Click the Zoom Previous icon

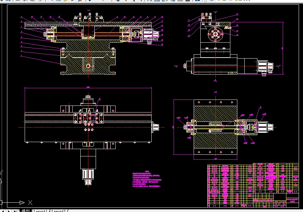pyautogui.click(x=141, y=1)
